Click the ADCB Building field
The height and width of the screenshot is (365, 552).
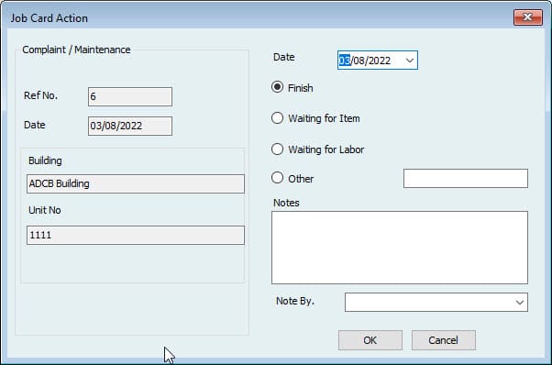(136, 183)
